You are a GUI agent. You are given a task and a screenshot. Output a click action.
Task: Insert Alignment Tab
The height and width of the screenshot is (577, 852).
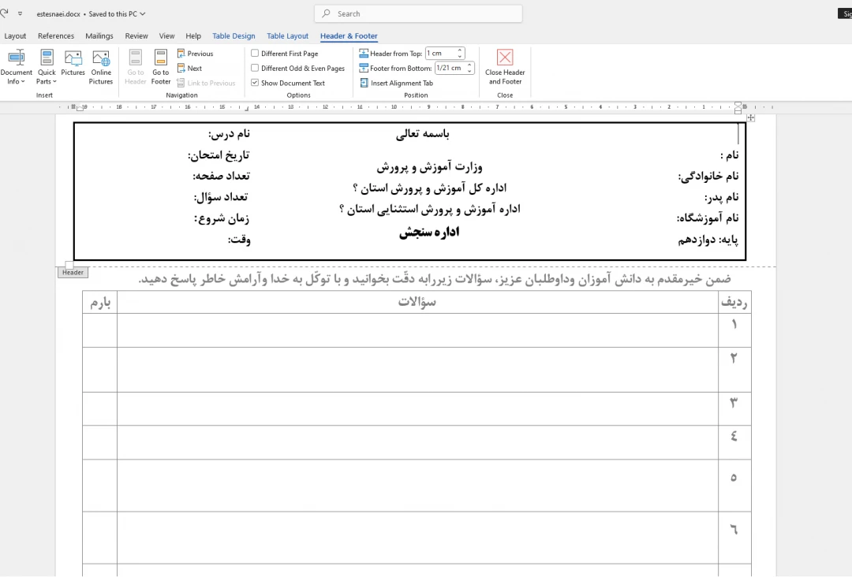(x=396, y=83)
